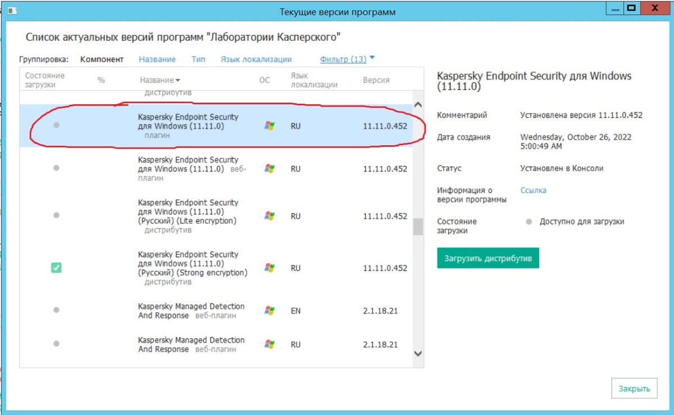Click scroll up arrow of program list
674x415 pixels.
click(417, 105)
